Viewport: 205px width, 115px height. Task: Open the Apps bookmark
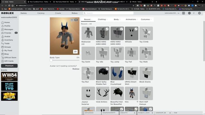tap(4, 9)
